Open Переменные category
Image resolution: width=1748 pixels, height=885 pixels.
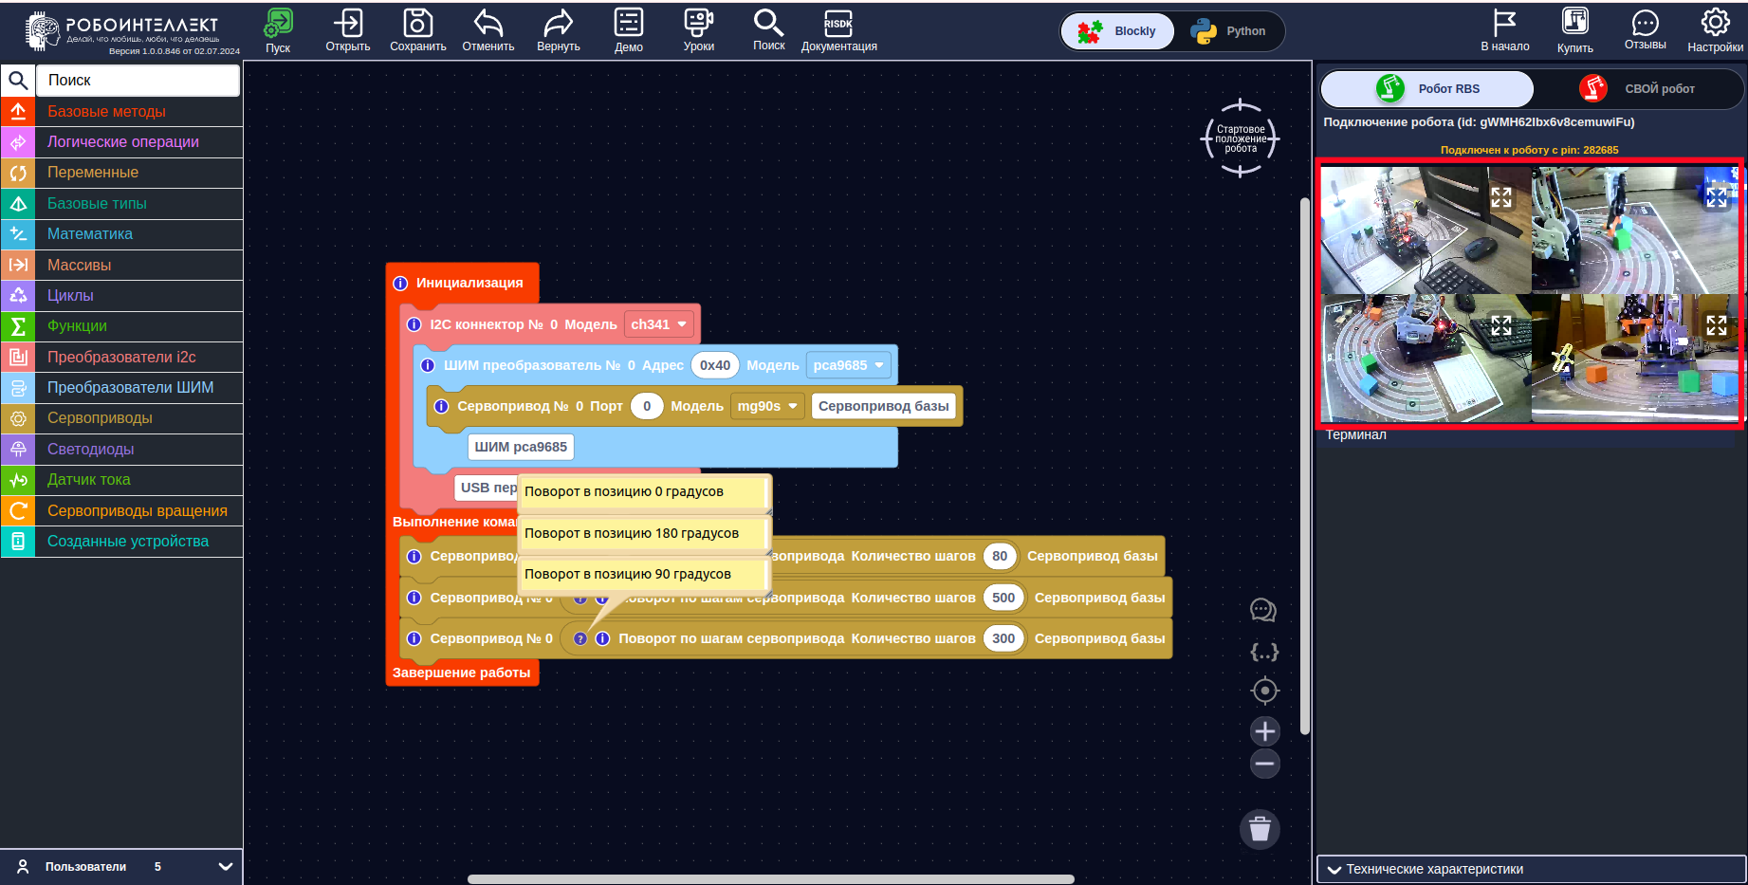click(121, 172)
